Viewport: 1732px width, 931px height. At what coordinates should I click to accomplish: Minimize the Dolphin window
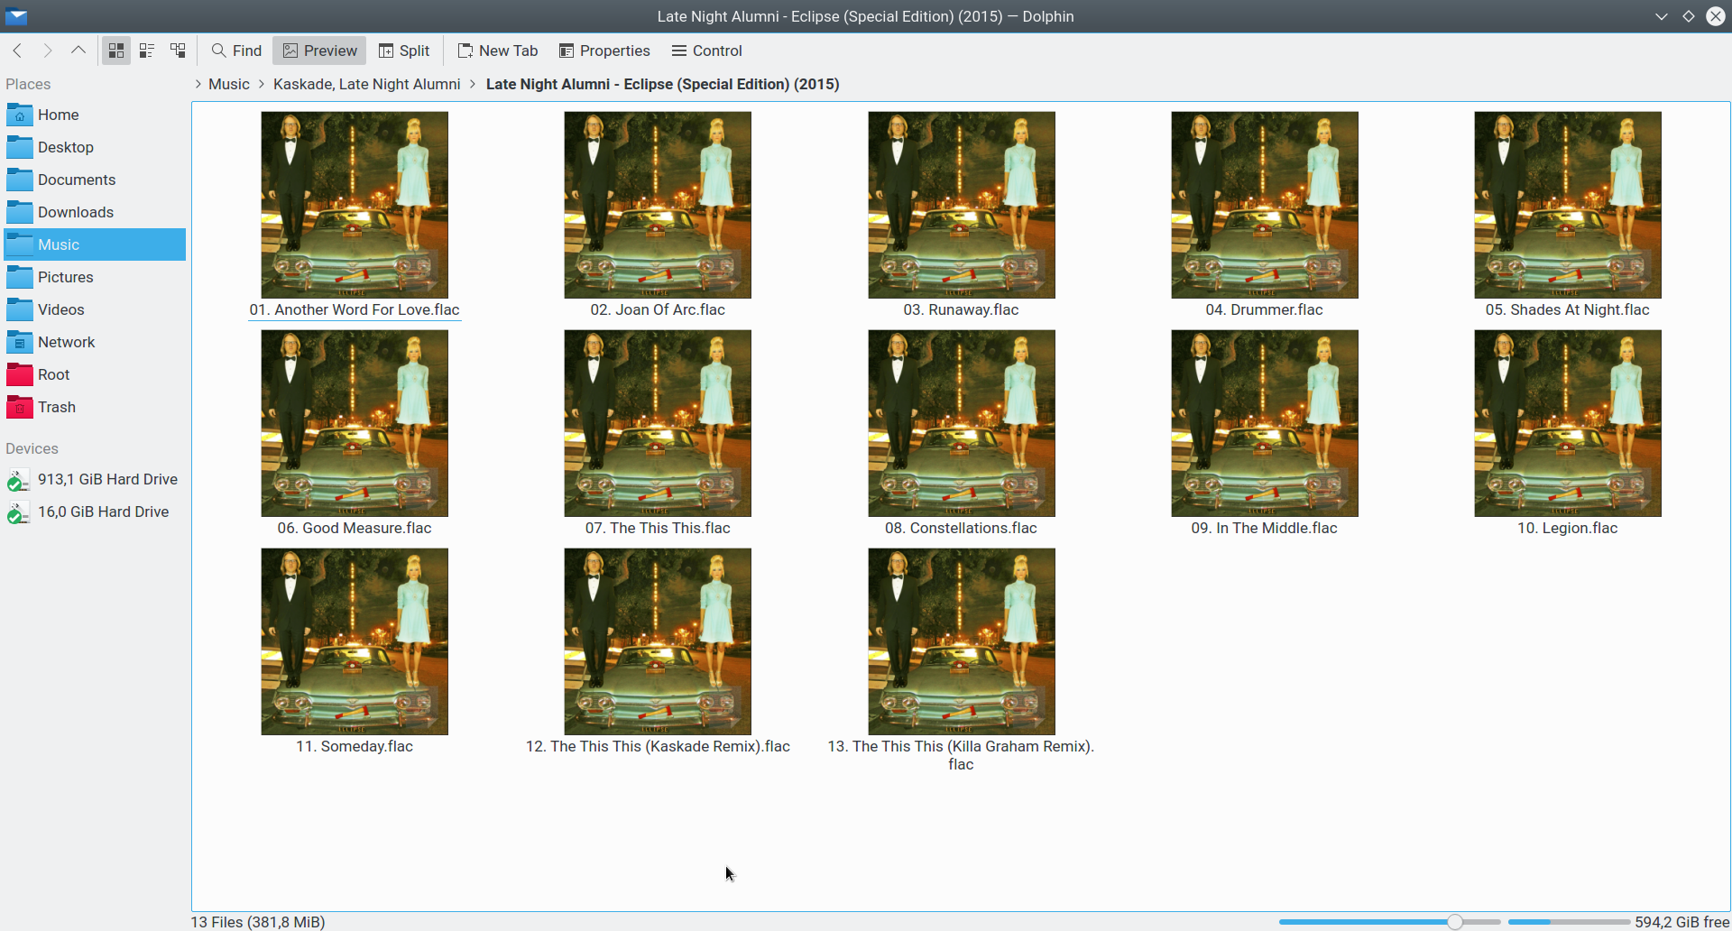(1661, 16)
